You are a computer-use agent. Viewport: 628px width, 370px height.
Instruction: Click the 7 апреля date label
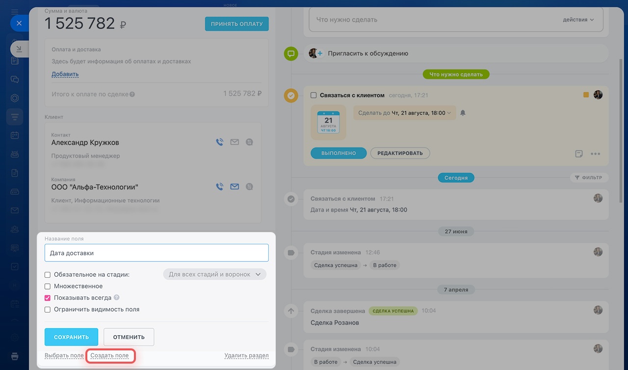[456, 290]
